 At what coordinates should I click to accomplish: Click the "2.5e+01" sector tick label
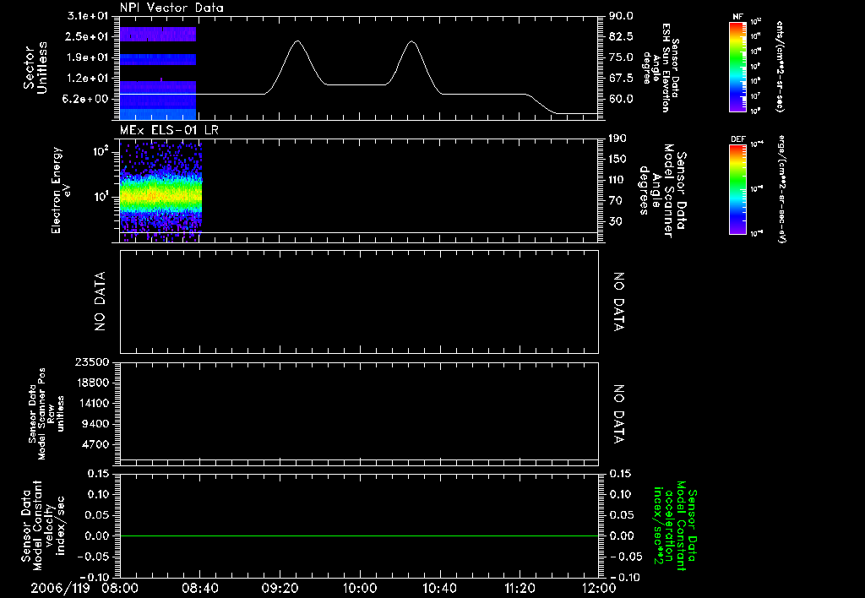point(87,36)
